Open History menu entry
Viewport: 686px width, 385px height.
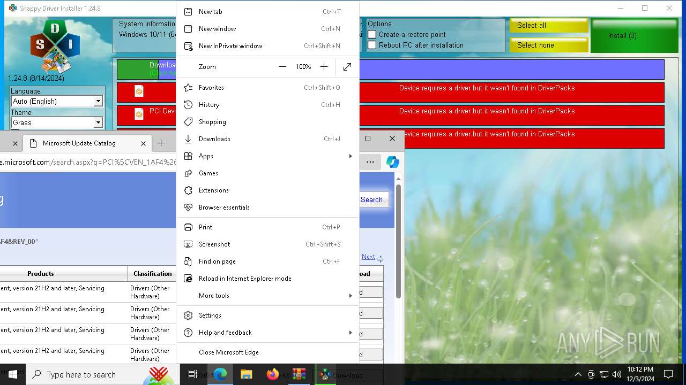click(267, 105)
